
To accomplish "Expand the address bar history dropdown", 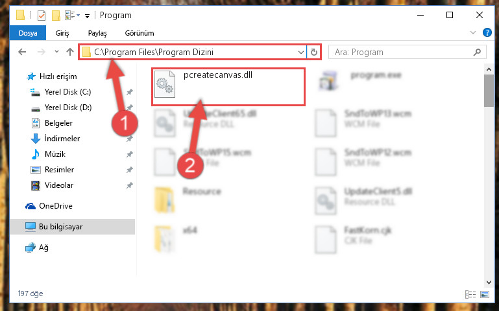I will (x=300, y=52).
